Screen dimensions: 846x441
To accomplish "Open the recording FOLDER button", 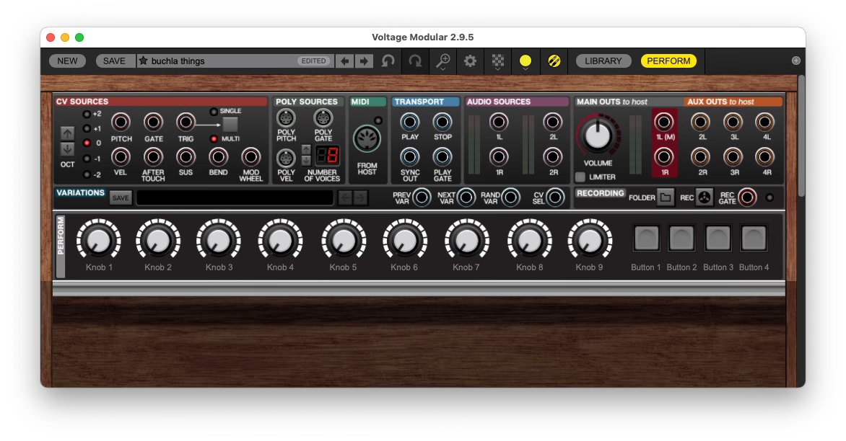I will pyautogui.click(x=666, y=197).
